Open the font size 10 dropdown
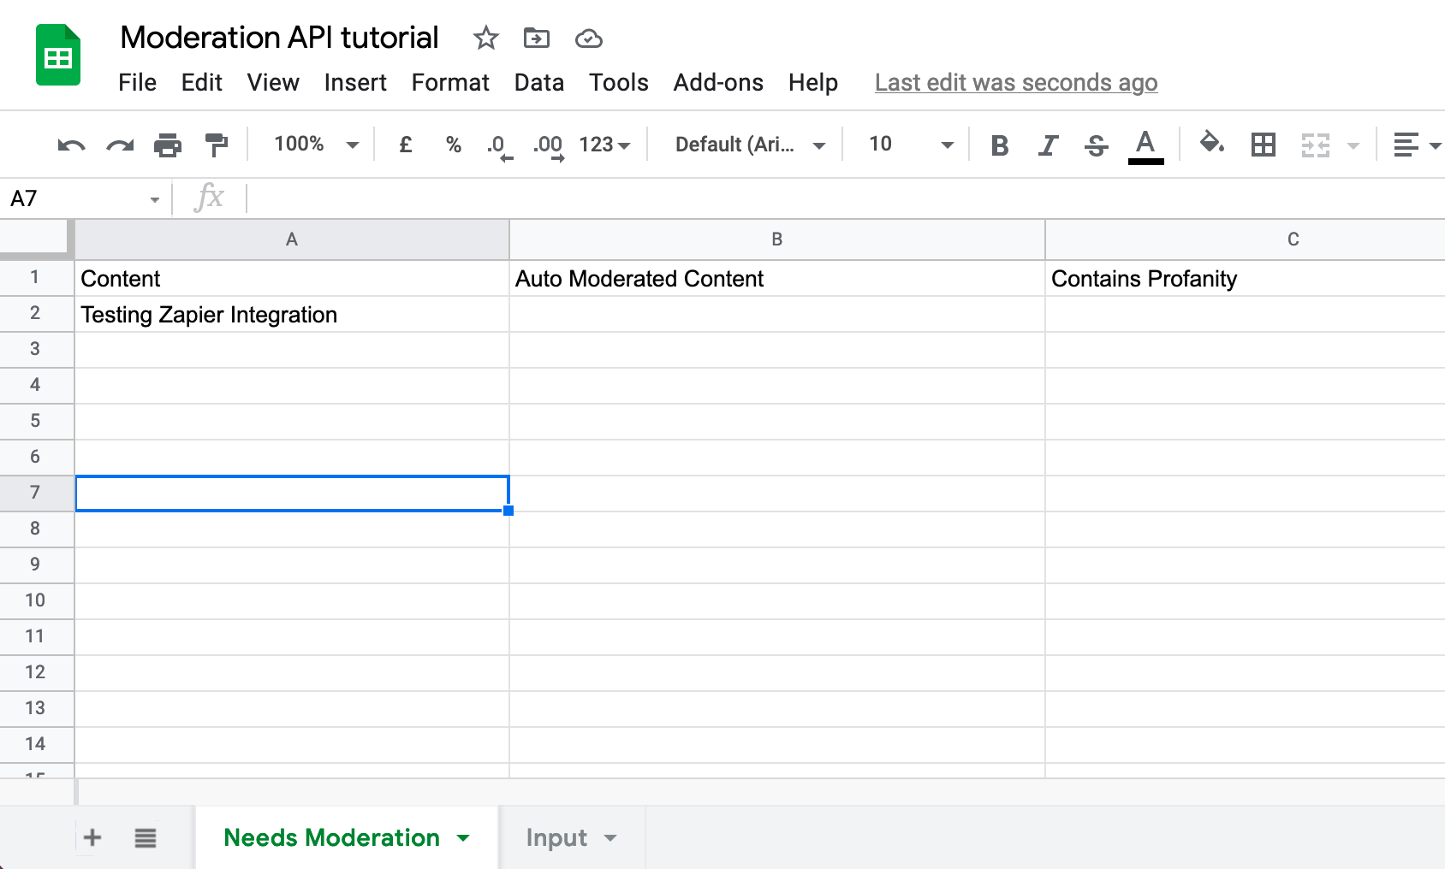 pyautogui.click(x=911, y=145)
